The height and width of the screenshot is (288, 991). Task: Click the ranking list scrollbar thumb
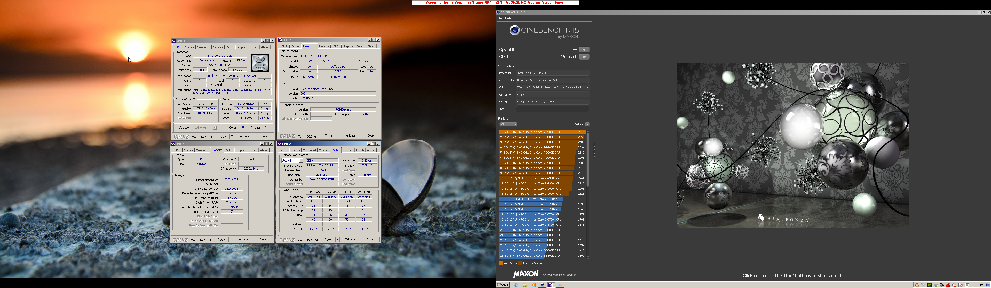coord(588,159)
